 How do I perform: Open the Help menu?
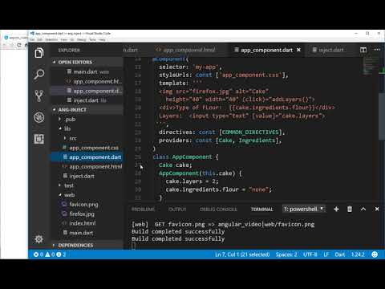coord(102,39)
